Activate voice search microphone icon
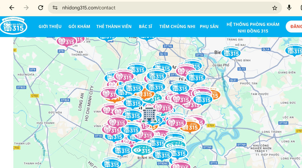Viewport: 302px width, 168px height. click(289, 8)
